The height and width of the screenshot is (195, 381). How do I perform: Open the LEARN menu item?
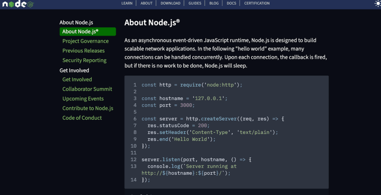127,3
